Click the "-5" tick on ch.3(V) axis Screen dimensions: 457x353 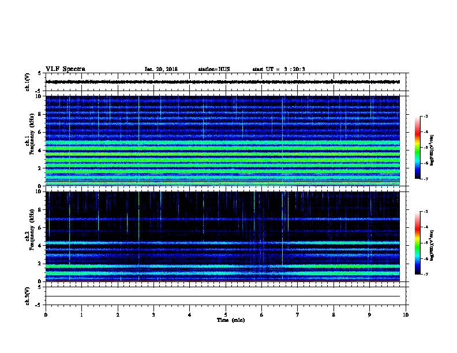[38, 305]
